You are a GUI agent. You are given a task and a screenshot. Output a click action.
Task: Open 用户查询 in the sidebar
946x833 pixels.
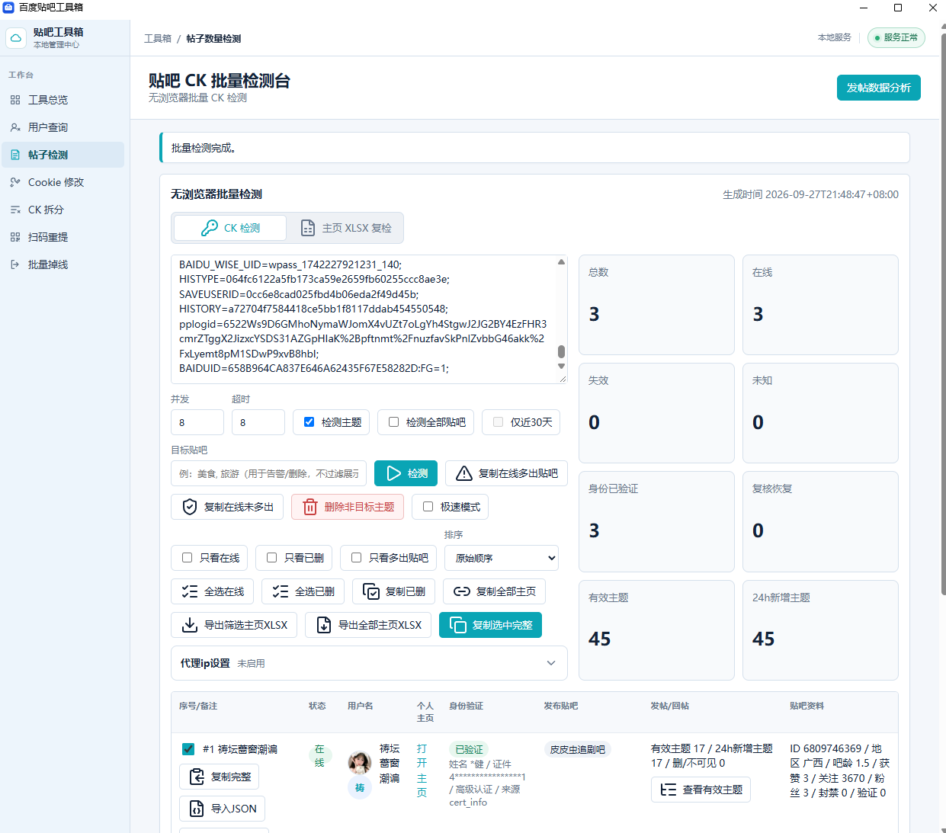point(63,127)
